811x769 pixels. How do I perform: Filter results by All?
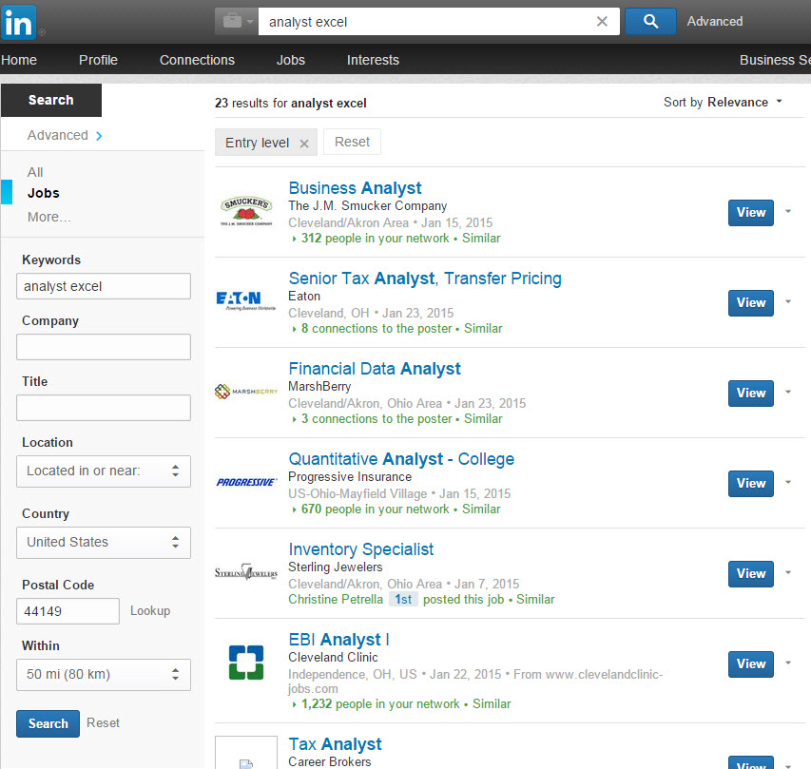(35, 172)
